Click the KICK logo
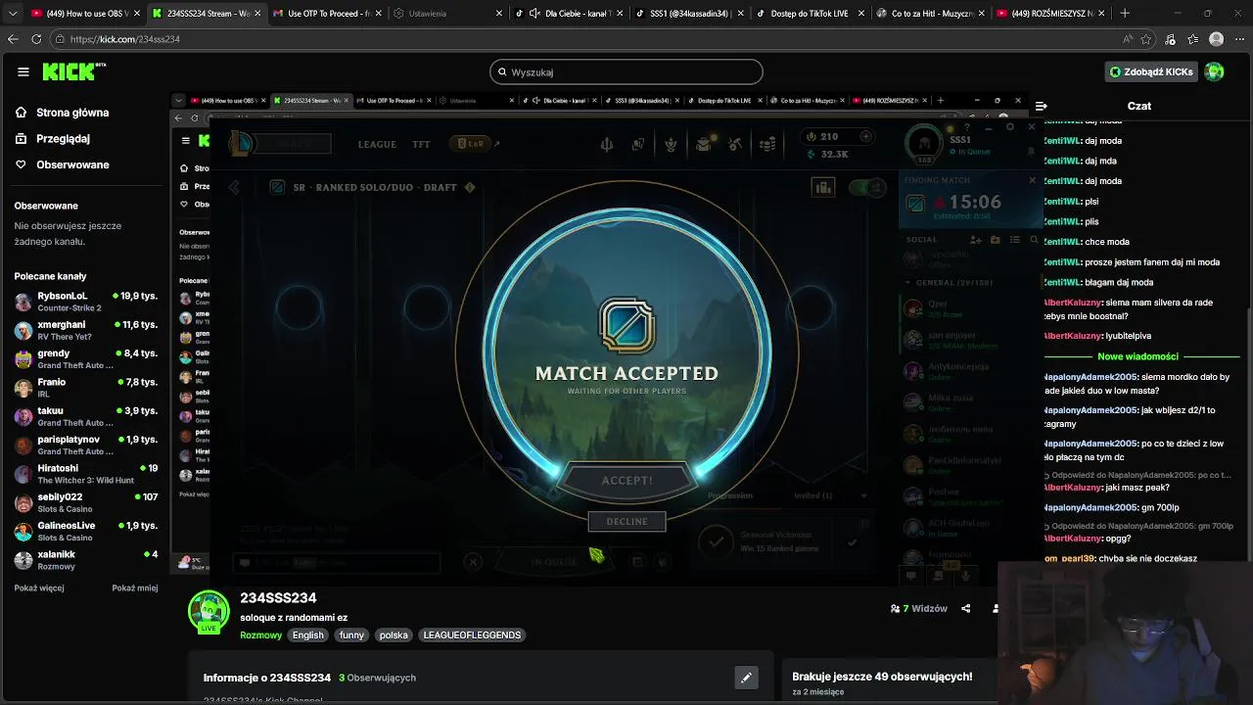 click(73, 71)
